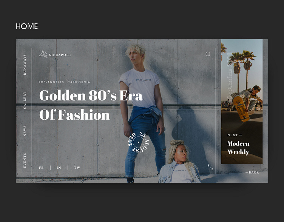Click the Sieraport paper plane logo
The image size is (284, 222).
43,54
